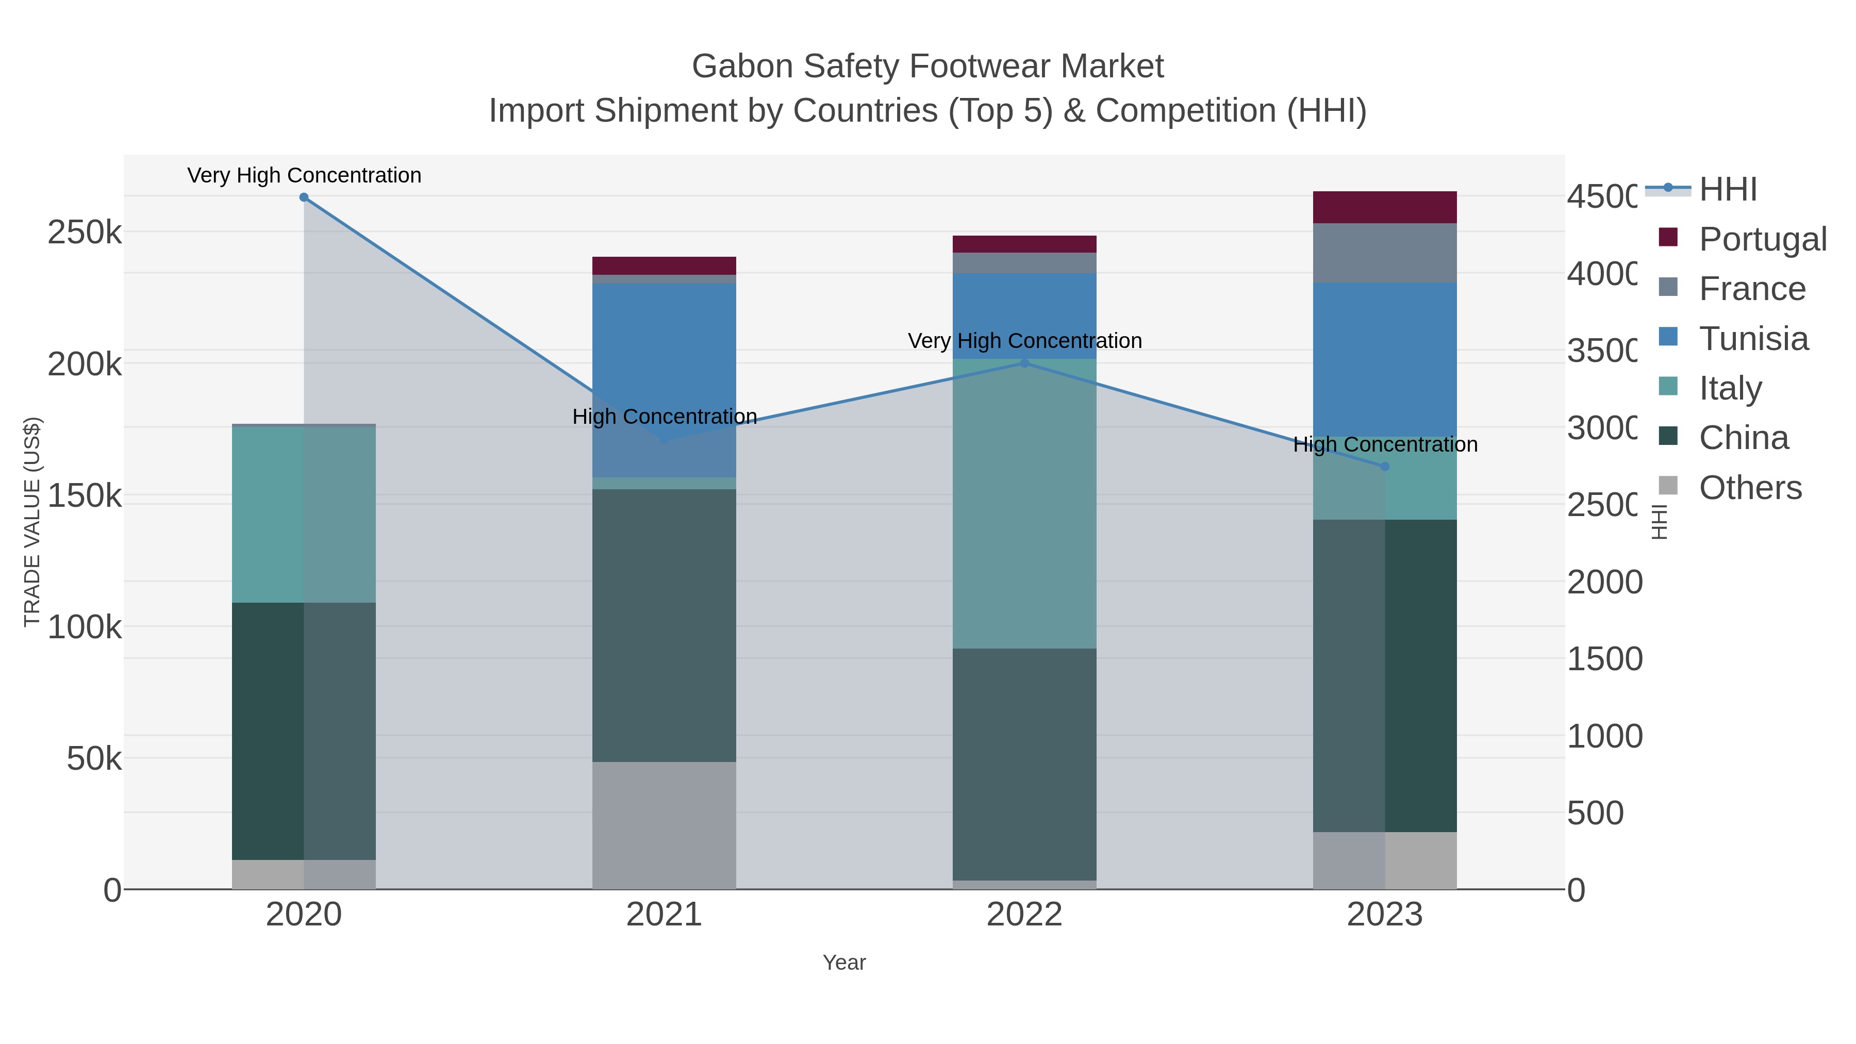Screen dimensions: 1856x1044
Task: Toggle the HHI legend entry
Action: [1702, 190]
